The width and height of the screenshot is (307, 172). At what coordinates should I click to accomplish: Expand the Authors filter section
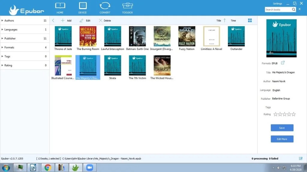pos(9,20)
